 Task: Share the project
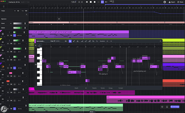point(181,2)
